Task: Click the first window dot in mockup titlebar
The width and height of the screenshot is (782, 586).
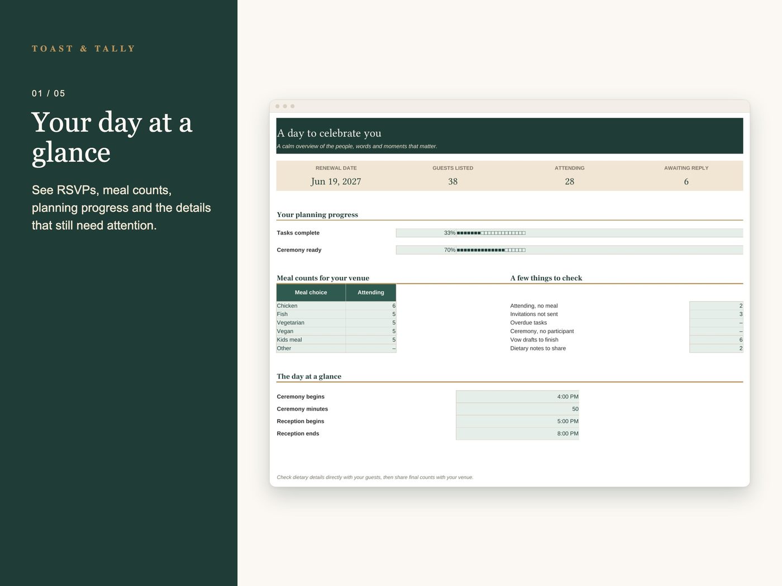Action: click(278, 106)
